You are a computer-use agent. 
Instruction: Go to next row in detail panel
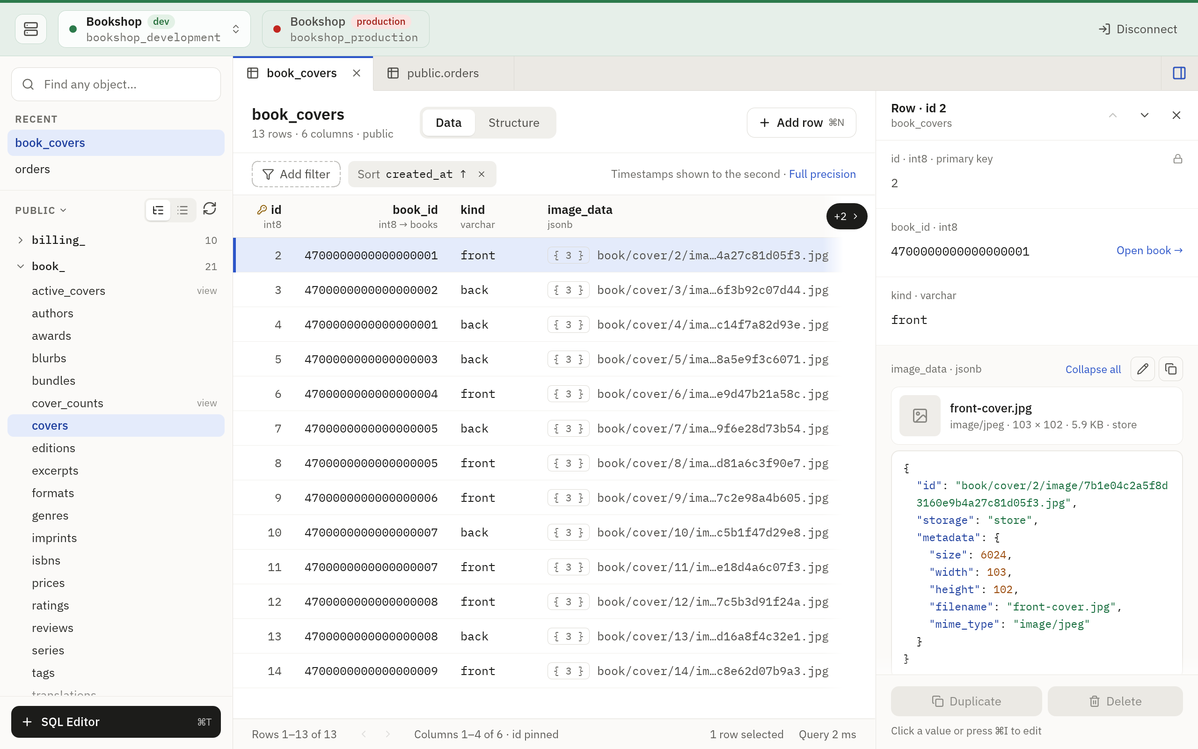click(x=1145, y=116)
